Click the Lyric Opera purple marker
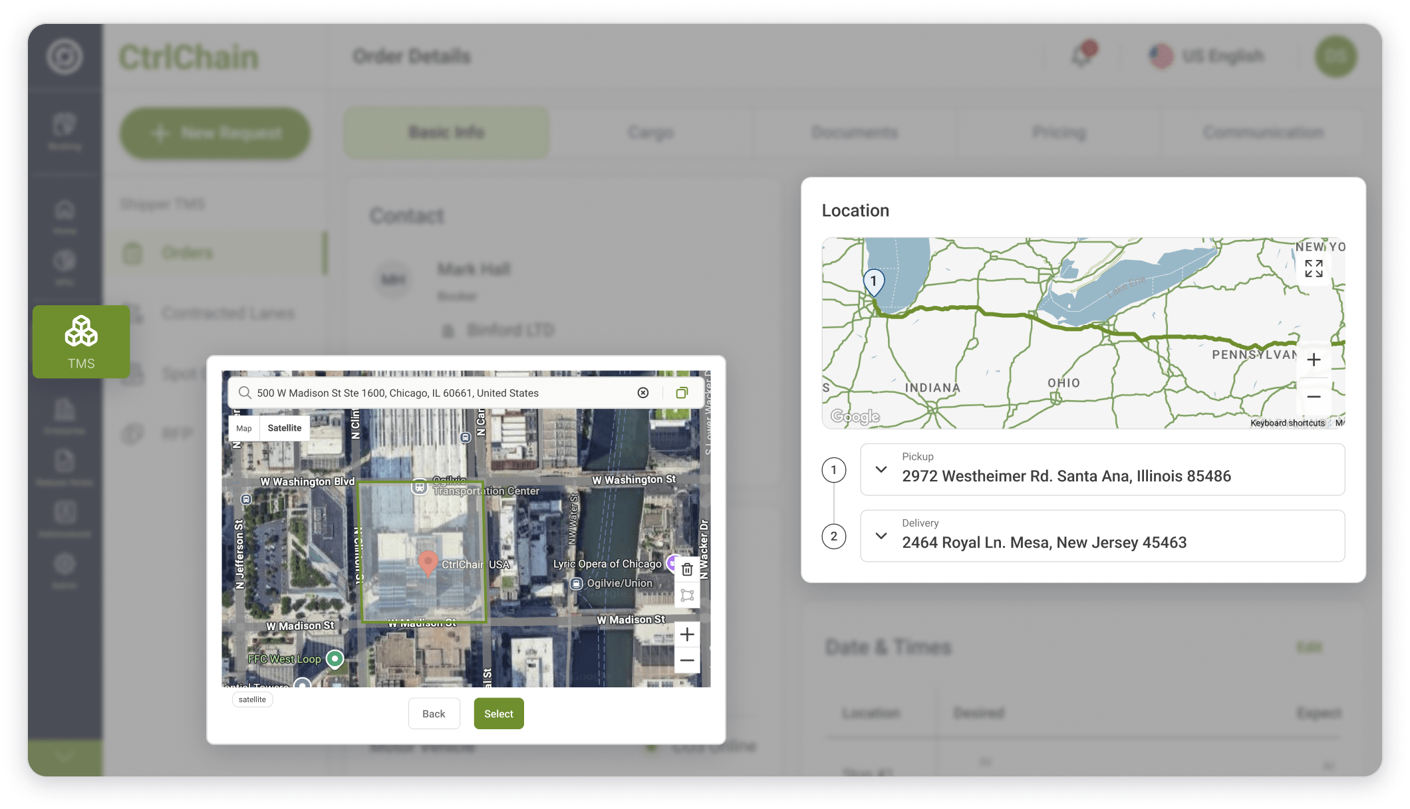The height and width of the screenshot is (809, 1410). point(672,564)
